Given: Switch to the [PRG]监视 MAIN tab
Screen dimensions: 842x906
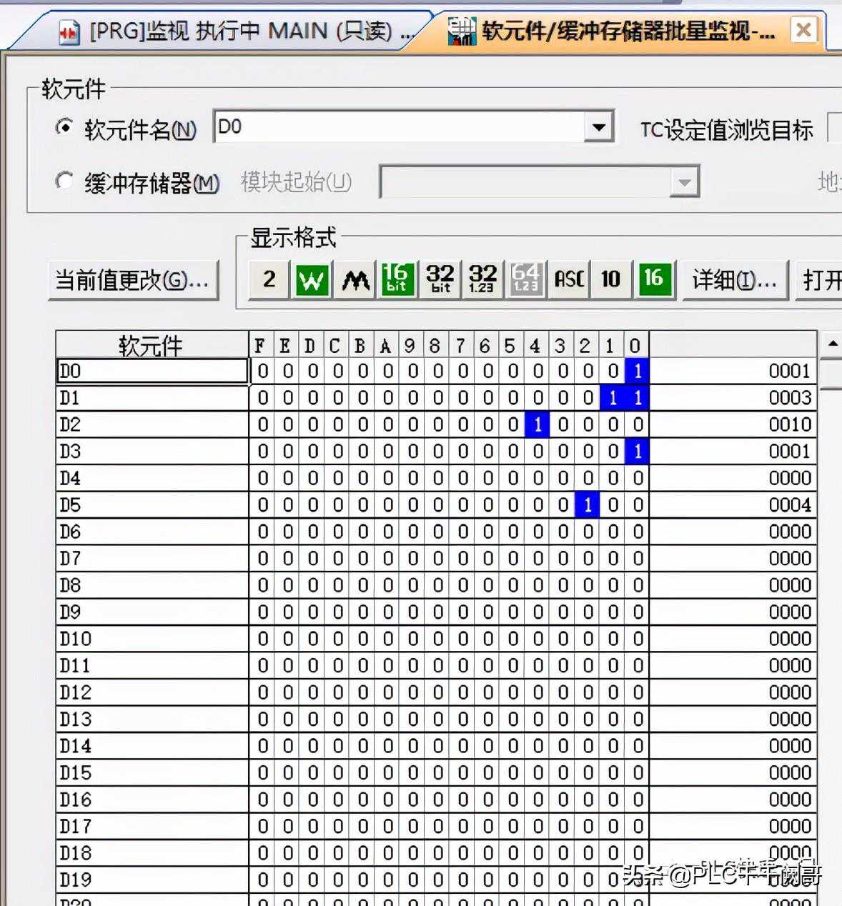Looking at the screenshot, I should 236,31.
